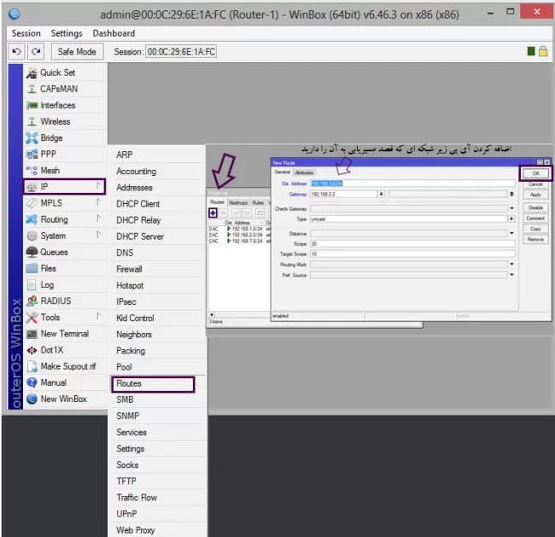Expand the Tools submenu in sidebar
This screenshot has width=555, height=537.
click(x=53, y=318)
